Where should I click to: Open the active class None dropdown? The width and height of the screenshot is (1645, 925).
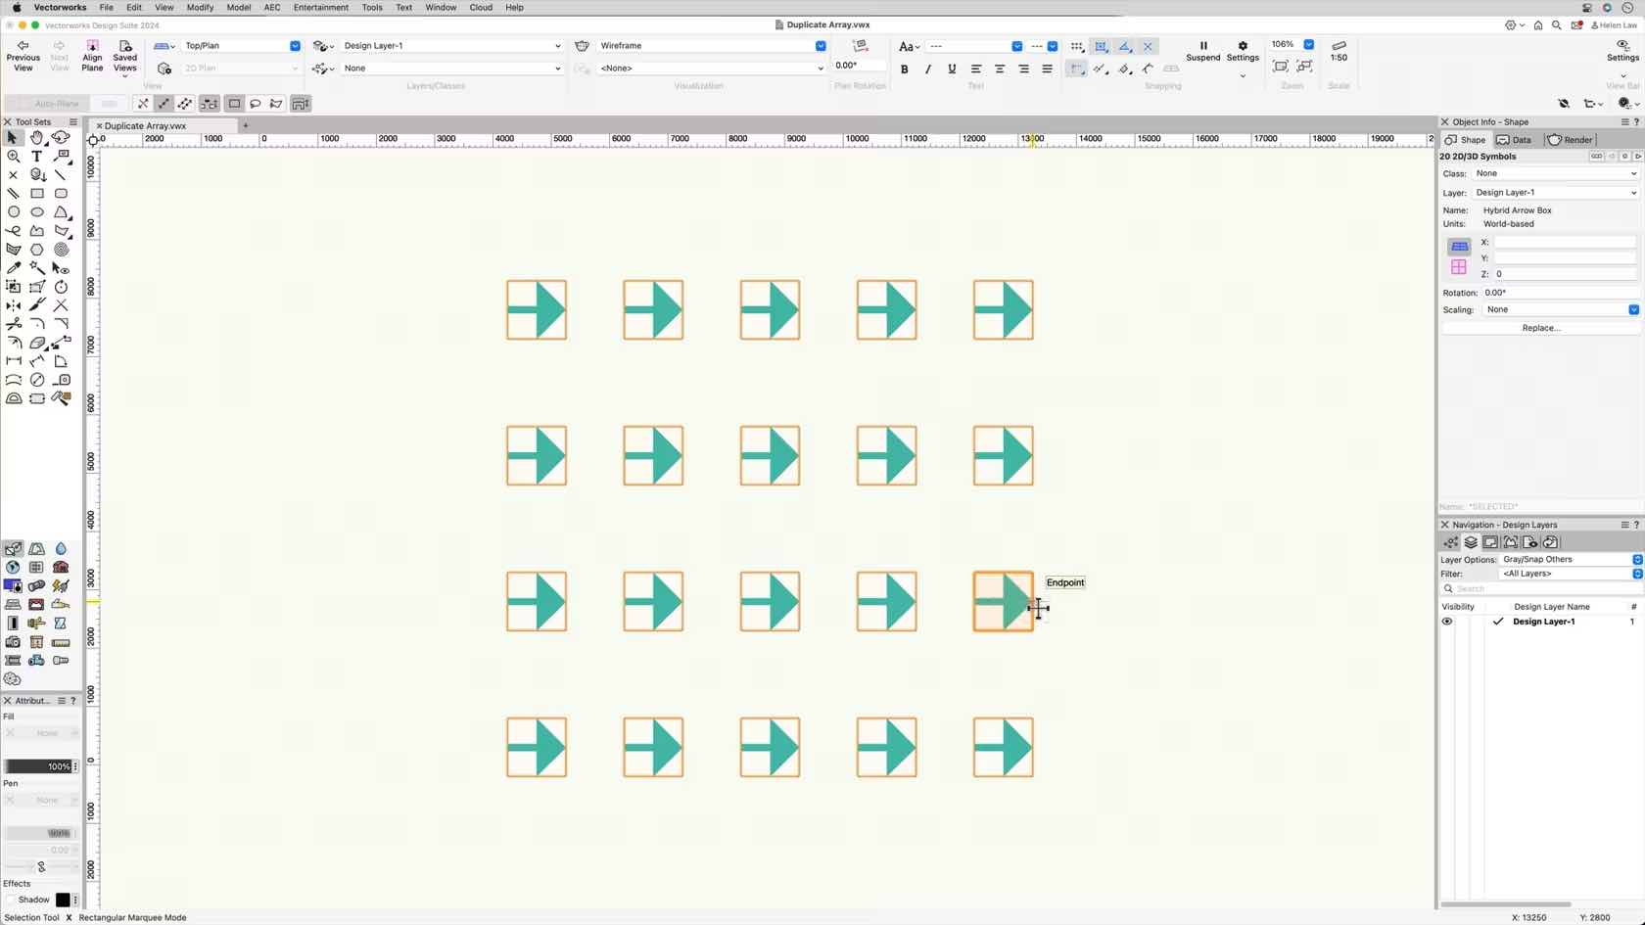click(x=451, y=69)
